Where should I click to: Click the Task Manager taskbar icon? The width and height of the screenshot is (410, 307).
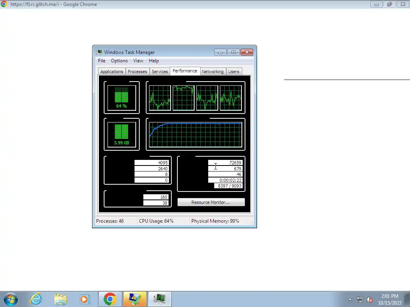point(160,299)
